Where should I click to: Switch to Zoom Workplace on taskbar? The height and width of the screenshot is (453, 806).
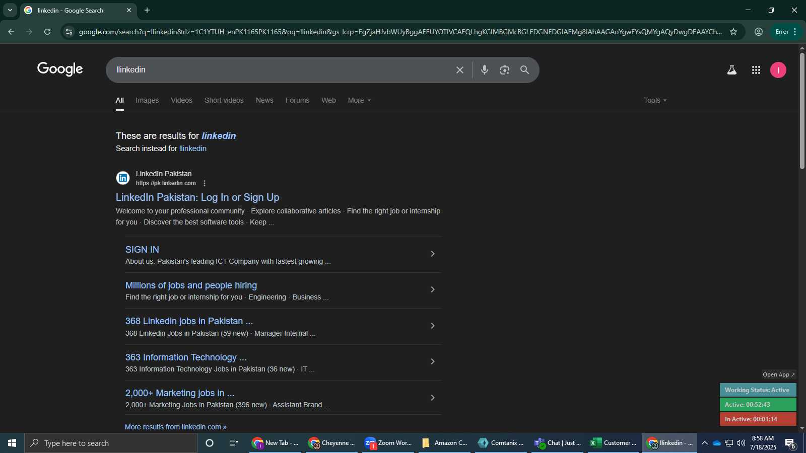[388, 443]
